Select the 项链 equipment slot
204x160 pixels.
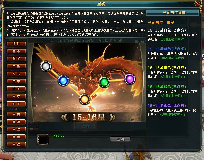(16, 44)
